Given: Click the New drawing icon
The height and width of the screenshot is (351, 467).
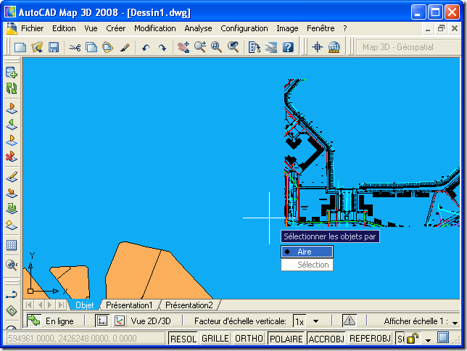Looking at the screenshot, I should click(20, 47).
